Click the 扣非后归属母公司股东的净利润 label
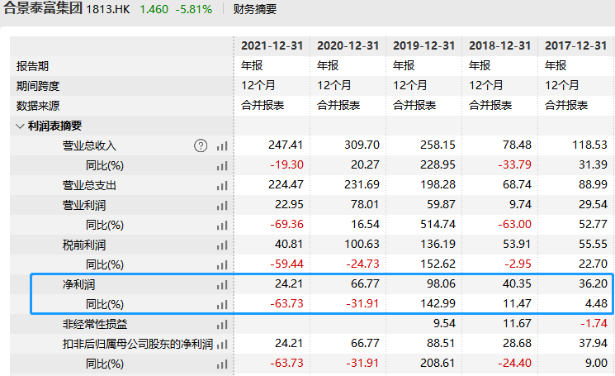Image resolution: width=615 pixels, height=376 pixels. pos(138,345)
